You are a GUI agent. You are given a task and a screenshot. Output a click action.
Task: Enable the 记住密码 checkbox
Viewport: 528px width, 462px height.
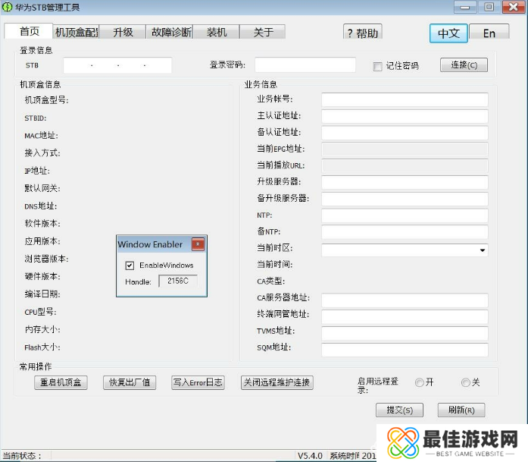[x=377, y=66]
